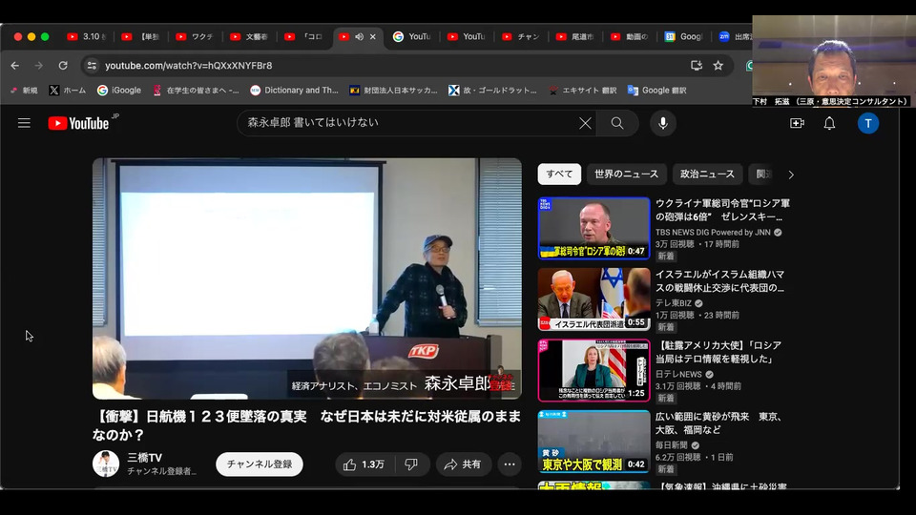Switch to the Google Calendar tab
This screenshot has width=916, height=515.
pyautogui.click(x=683, y=37)
